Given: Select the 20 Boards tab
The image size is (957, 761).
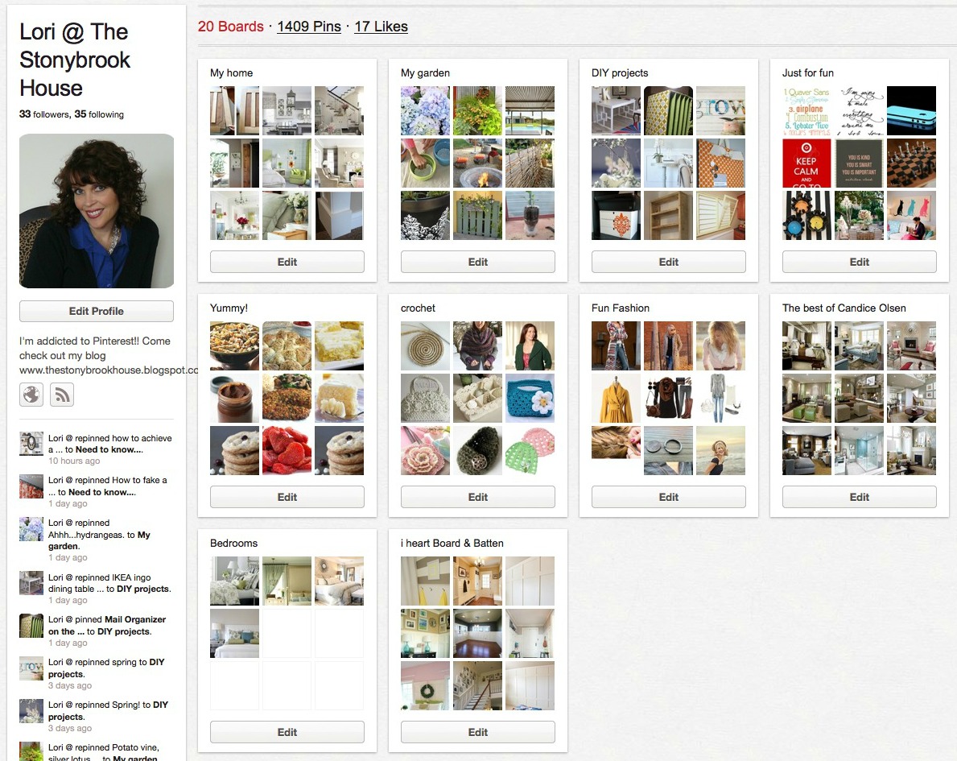Looking at the screenshot, I should [231, 27].
